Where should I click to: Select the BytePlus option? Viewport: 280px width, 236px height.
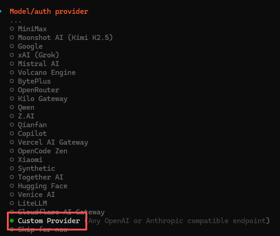pyautogui.click(x=34, y=81)
